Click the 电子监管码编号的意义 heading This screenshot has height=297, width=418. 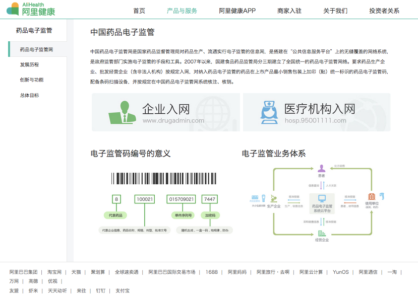tap(131, 154)
